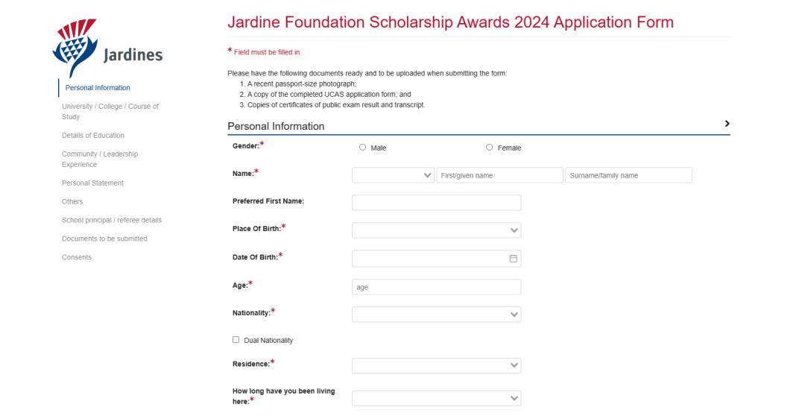The width and height of the screenshot is (805, 416).
Task: Select the Male gender option
Action: coord(362,148)
